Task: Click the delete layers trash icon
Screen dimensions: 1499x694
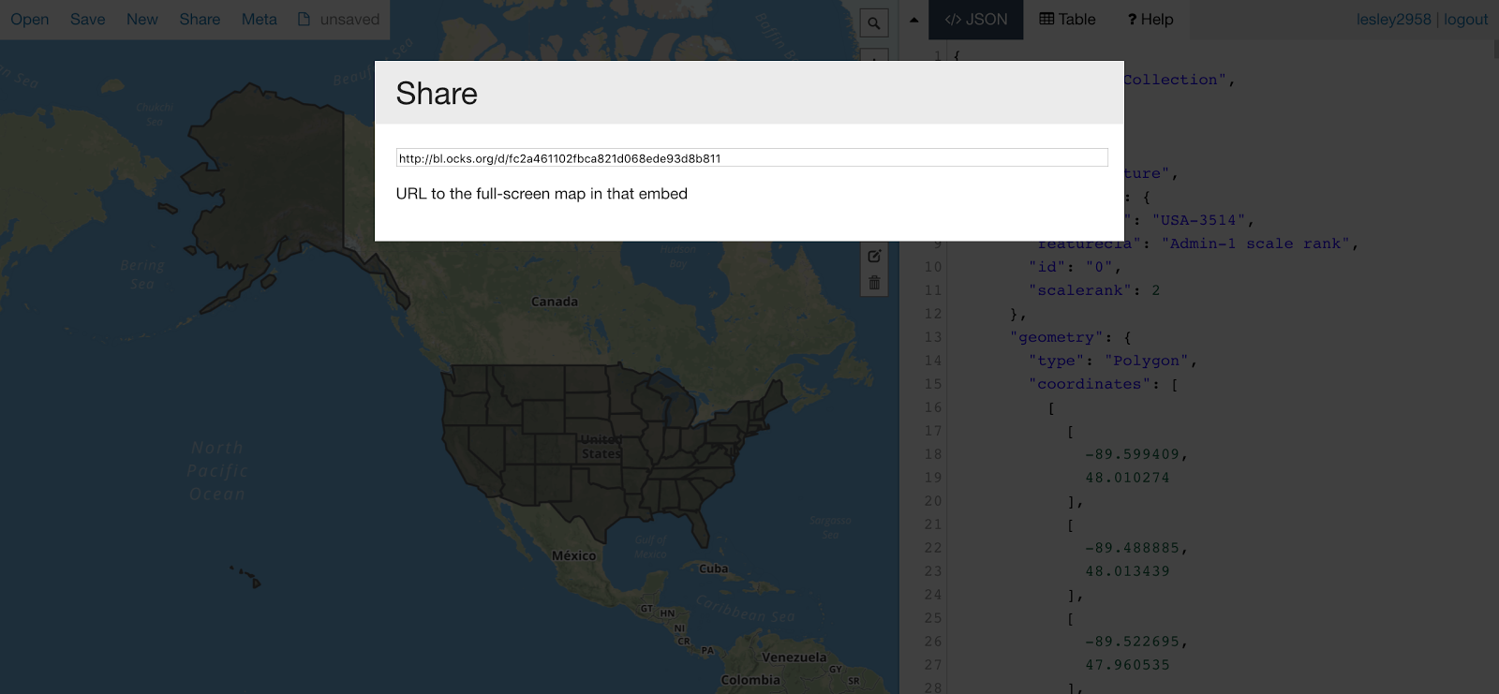Action: point(874,283)
